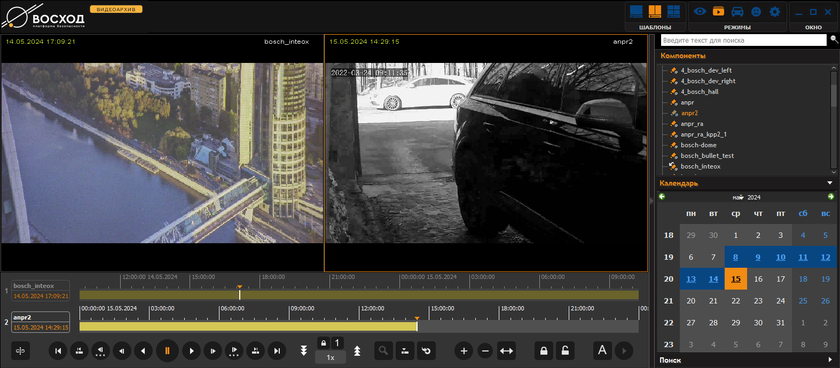The height and width of the screenshot is (368, 840).
Task: Zoom in timeline with plus button
Action: coord(464,351)
